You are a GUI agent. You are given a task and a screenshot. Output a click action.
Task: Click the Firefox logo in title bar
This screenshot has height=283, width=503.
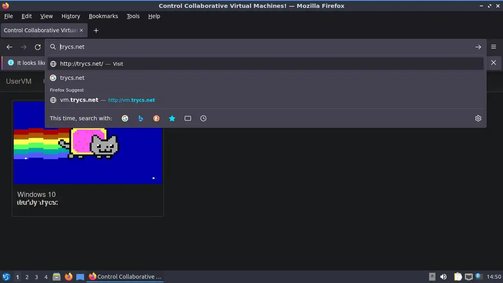(6, 6)
